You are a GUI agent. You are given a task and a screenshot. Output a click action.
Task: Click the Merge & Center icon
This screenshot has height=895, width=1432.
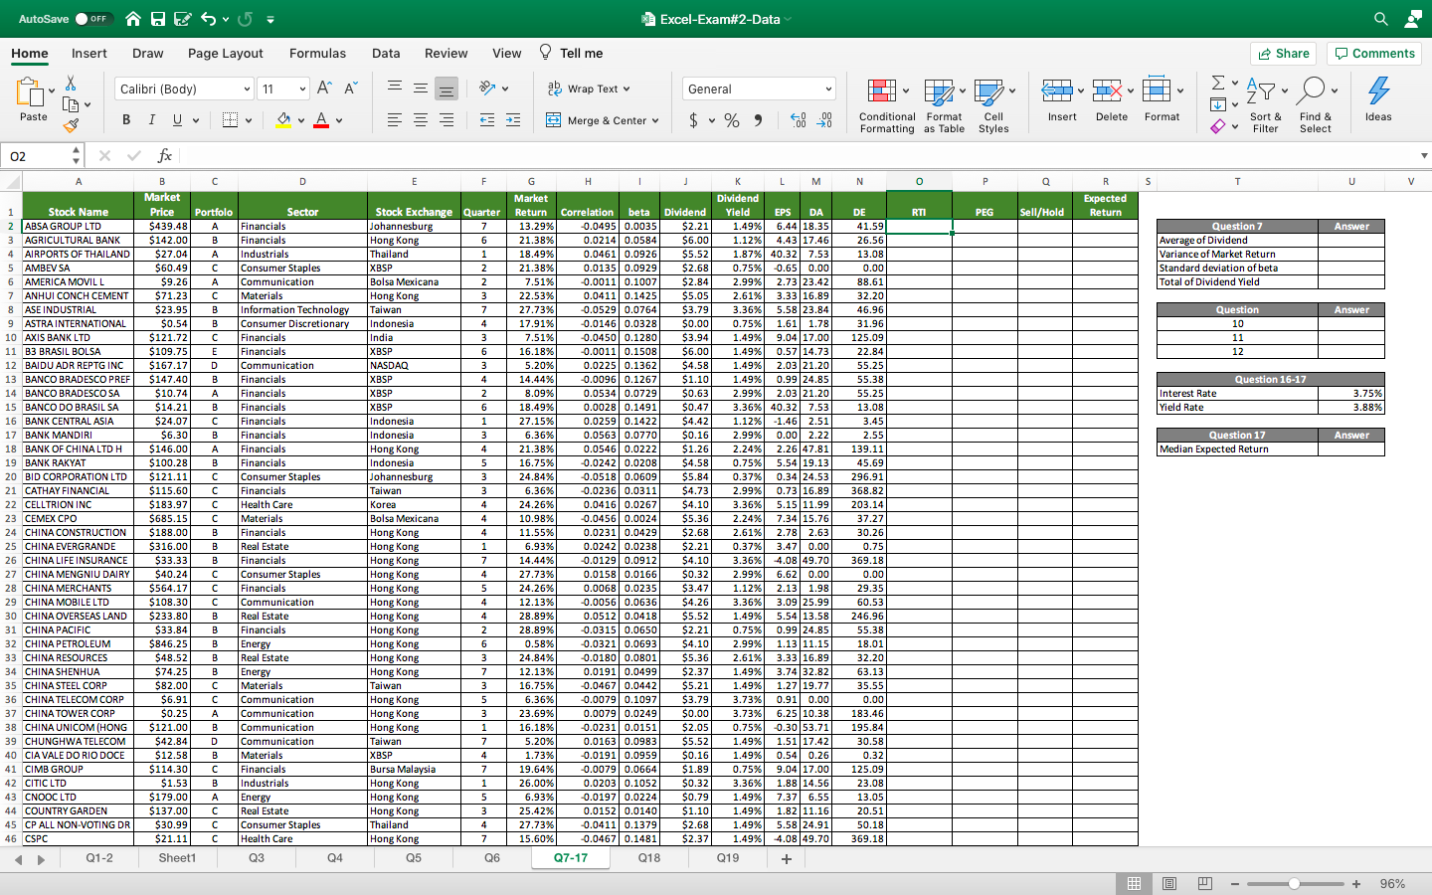click(x=554, y=120)
